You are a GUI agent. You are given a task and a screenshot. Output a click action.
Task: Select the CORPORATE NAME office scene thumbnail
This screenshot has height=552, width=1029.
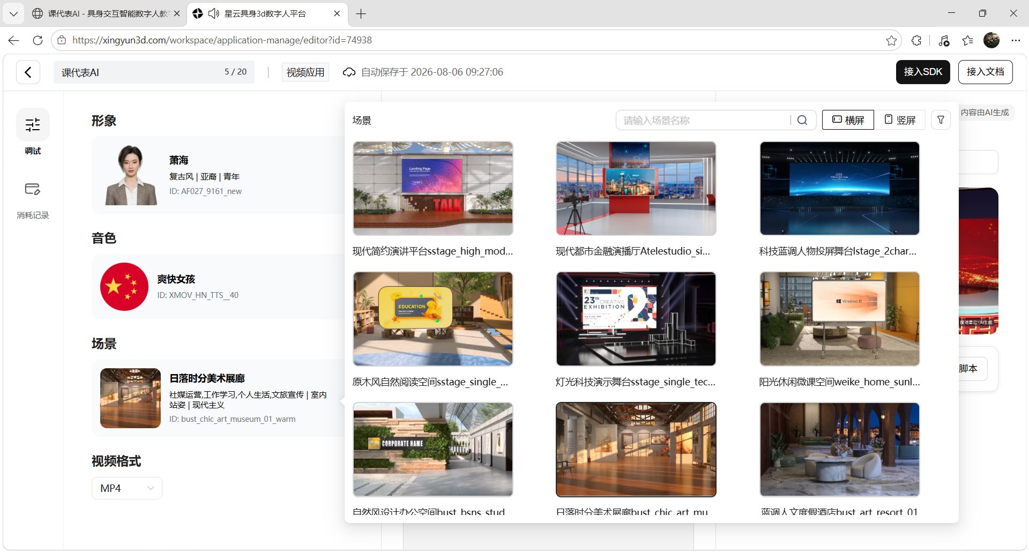coord(433,450)
